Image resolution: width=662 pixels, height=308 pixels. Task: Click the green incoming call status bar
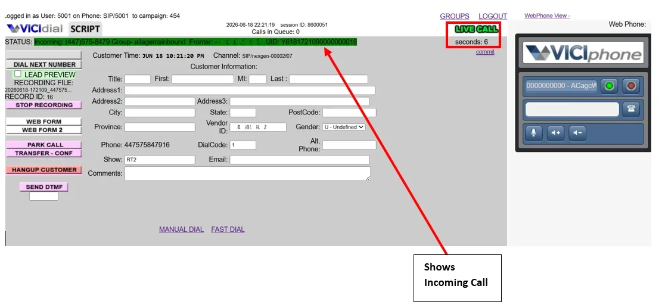pos(195,42)
